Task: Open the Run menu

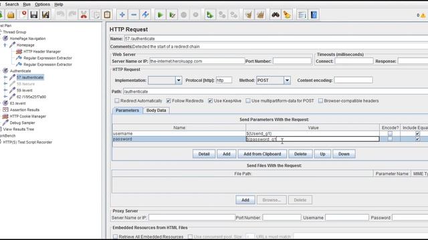Action: 27,5
